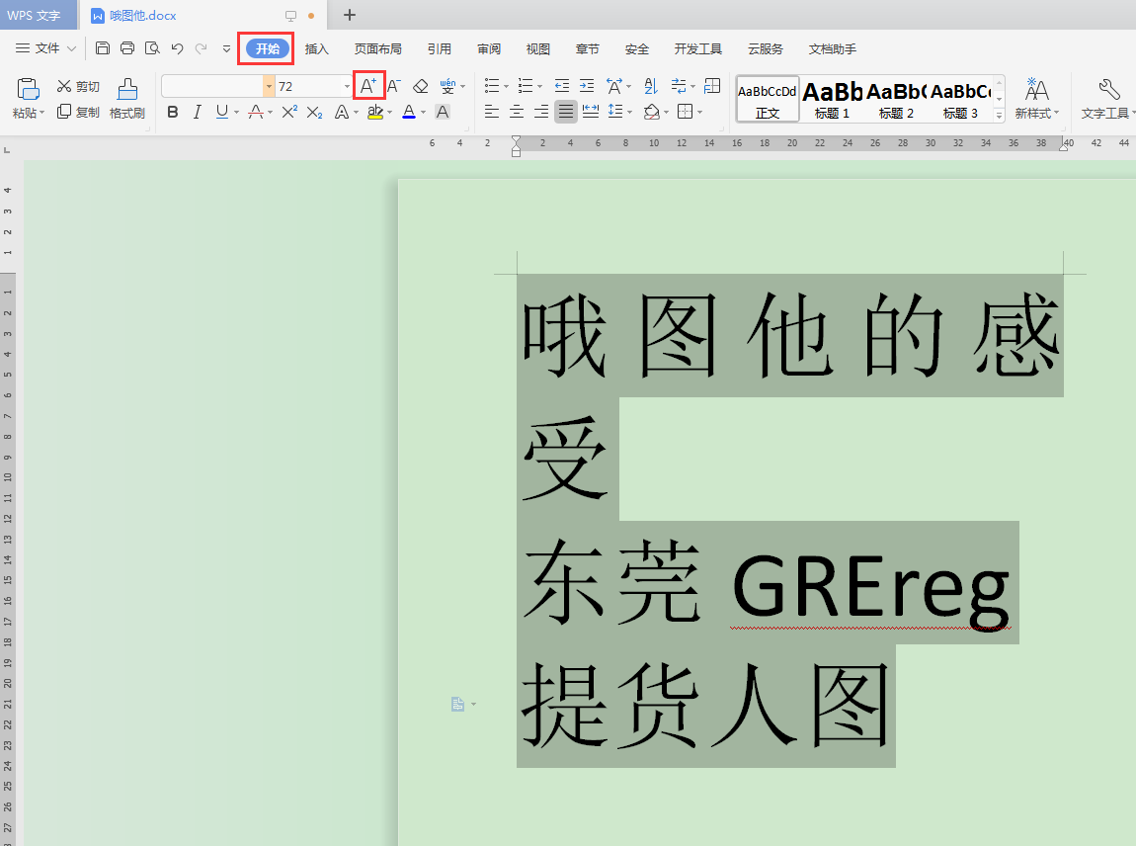The width and height of the screenshot is (1136, 846).
Task: Click the Print icon
Action: coord(127,48)
